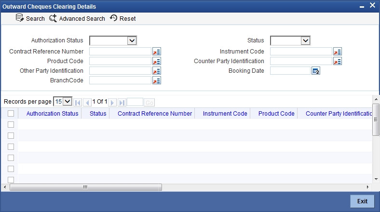380x212 pixels.
Task: Open the Booking Date calendar picker
Action: (316, 71)
